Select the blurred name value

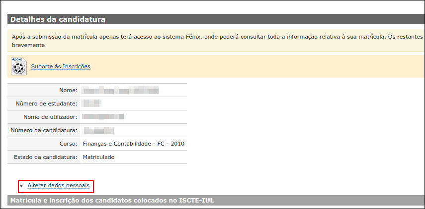(x=120, y=90)
